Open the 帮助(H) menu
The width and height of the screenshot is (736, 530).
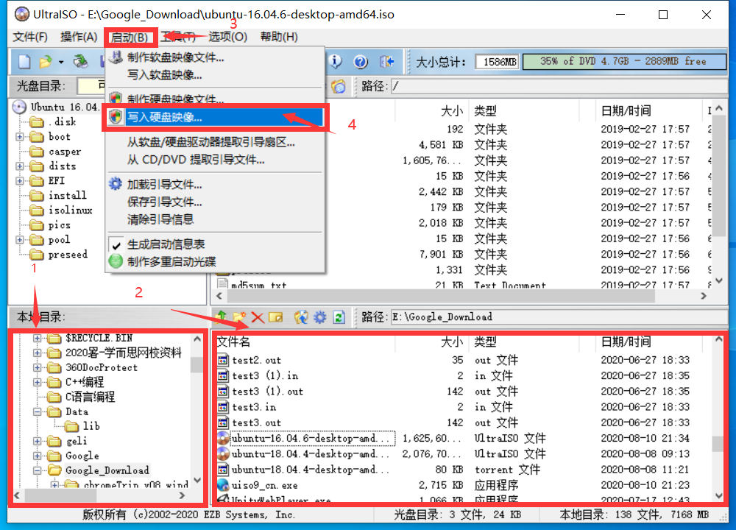click(x=279, y=37)
